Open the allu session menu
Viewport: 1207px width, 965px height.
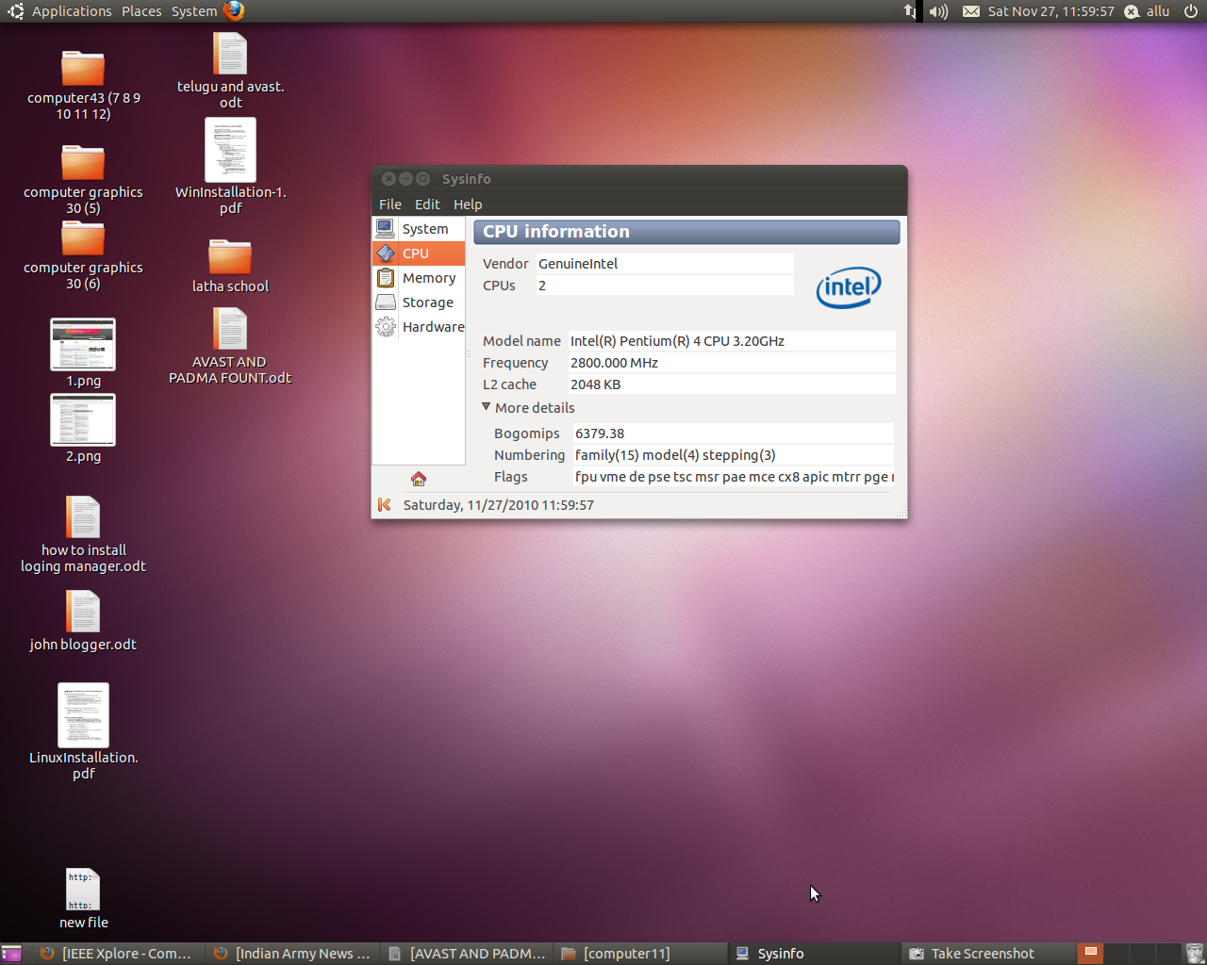tap(1147, 10)
